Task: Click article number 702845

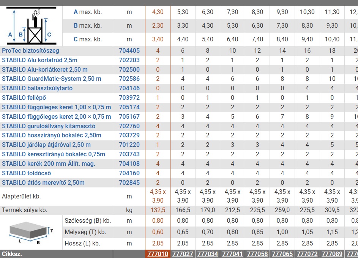Action: point(129,183)
